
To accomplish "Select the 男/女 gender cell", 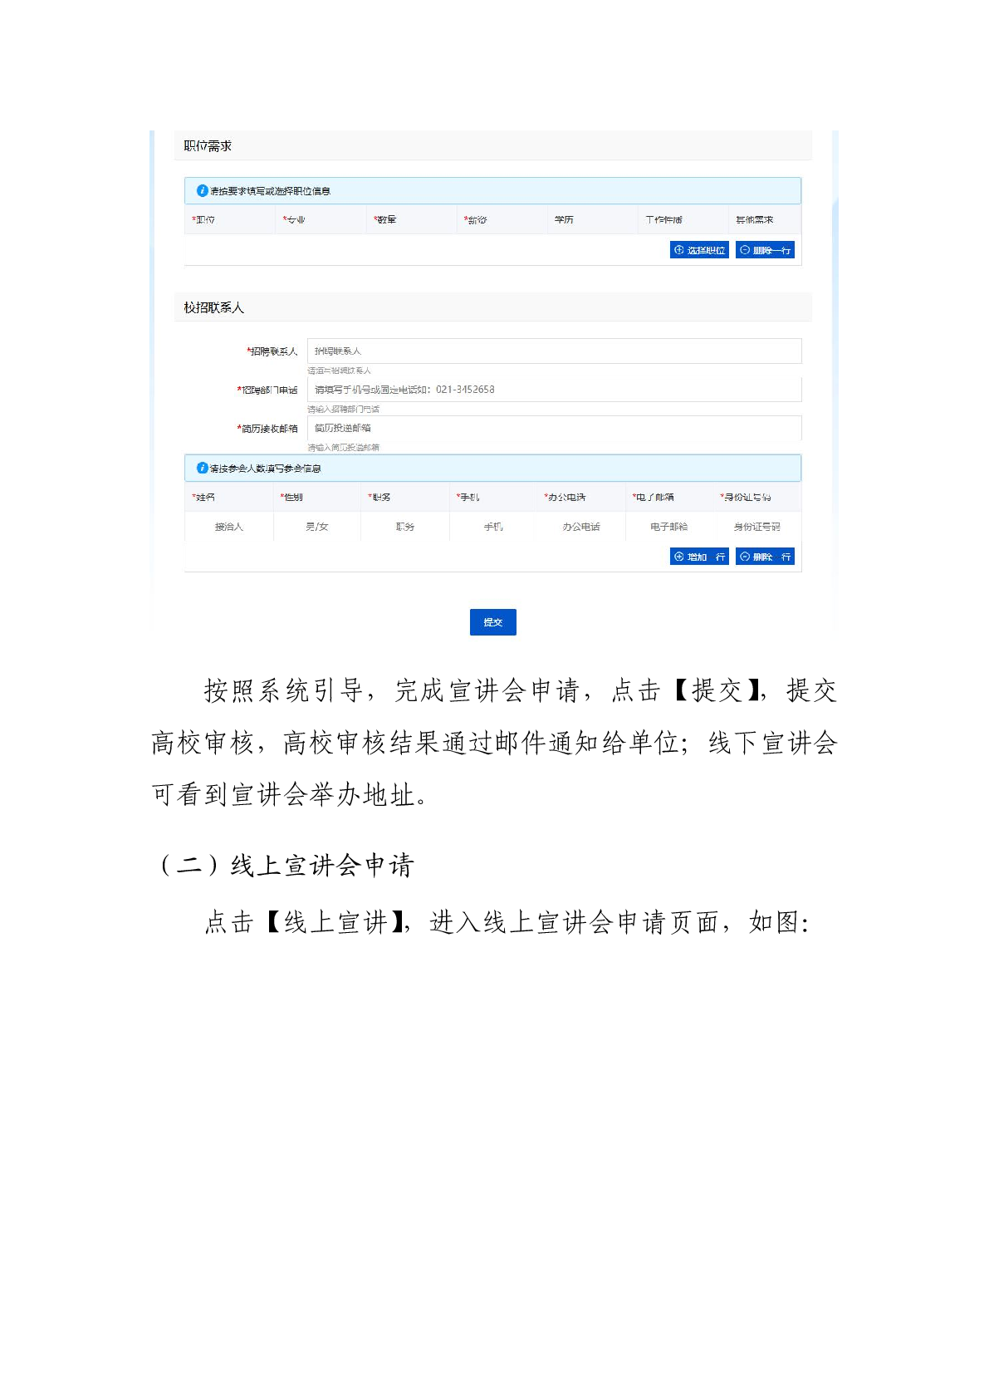I will pos(317,527).
